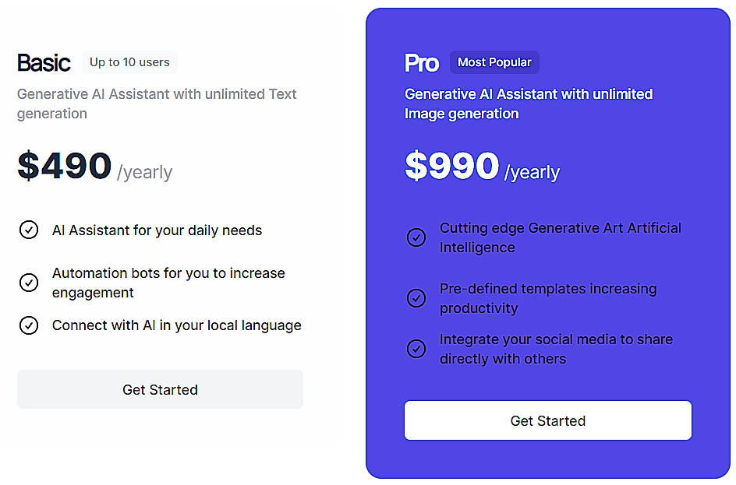
Task: Click the Most Popular purple badge
Action: tap(494, 62)
